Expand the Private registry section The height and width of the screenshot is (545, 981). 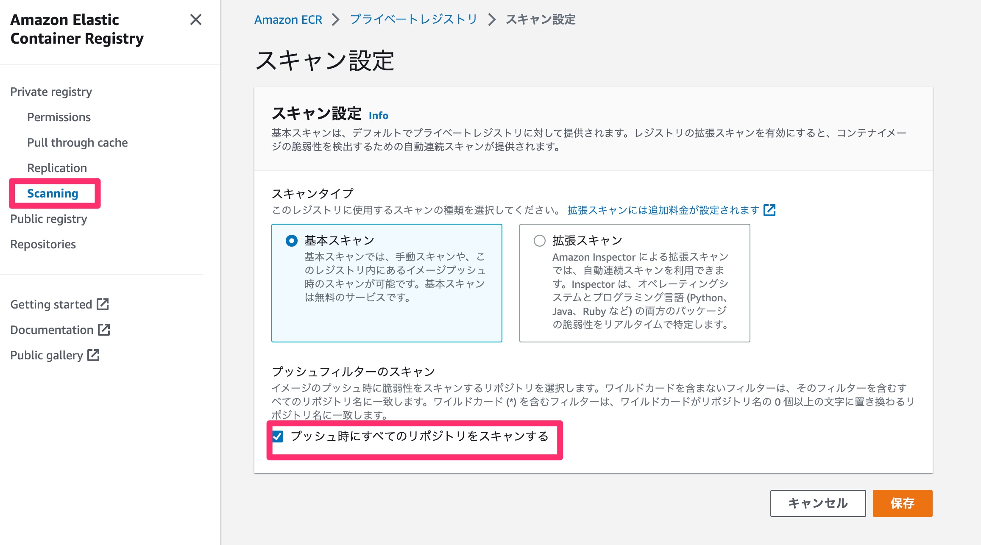[51, 92]
